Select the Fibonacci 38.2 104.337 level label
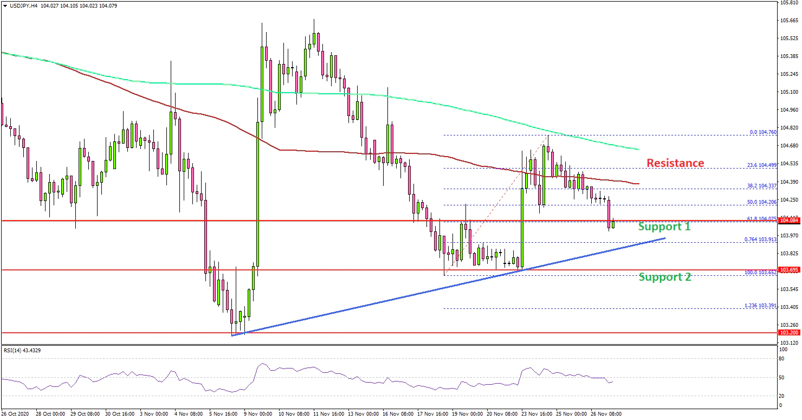 (x=760, y=185)
